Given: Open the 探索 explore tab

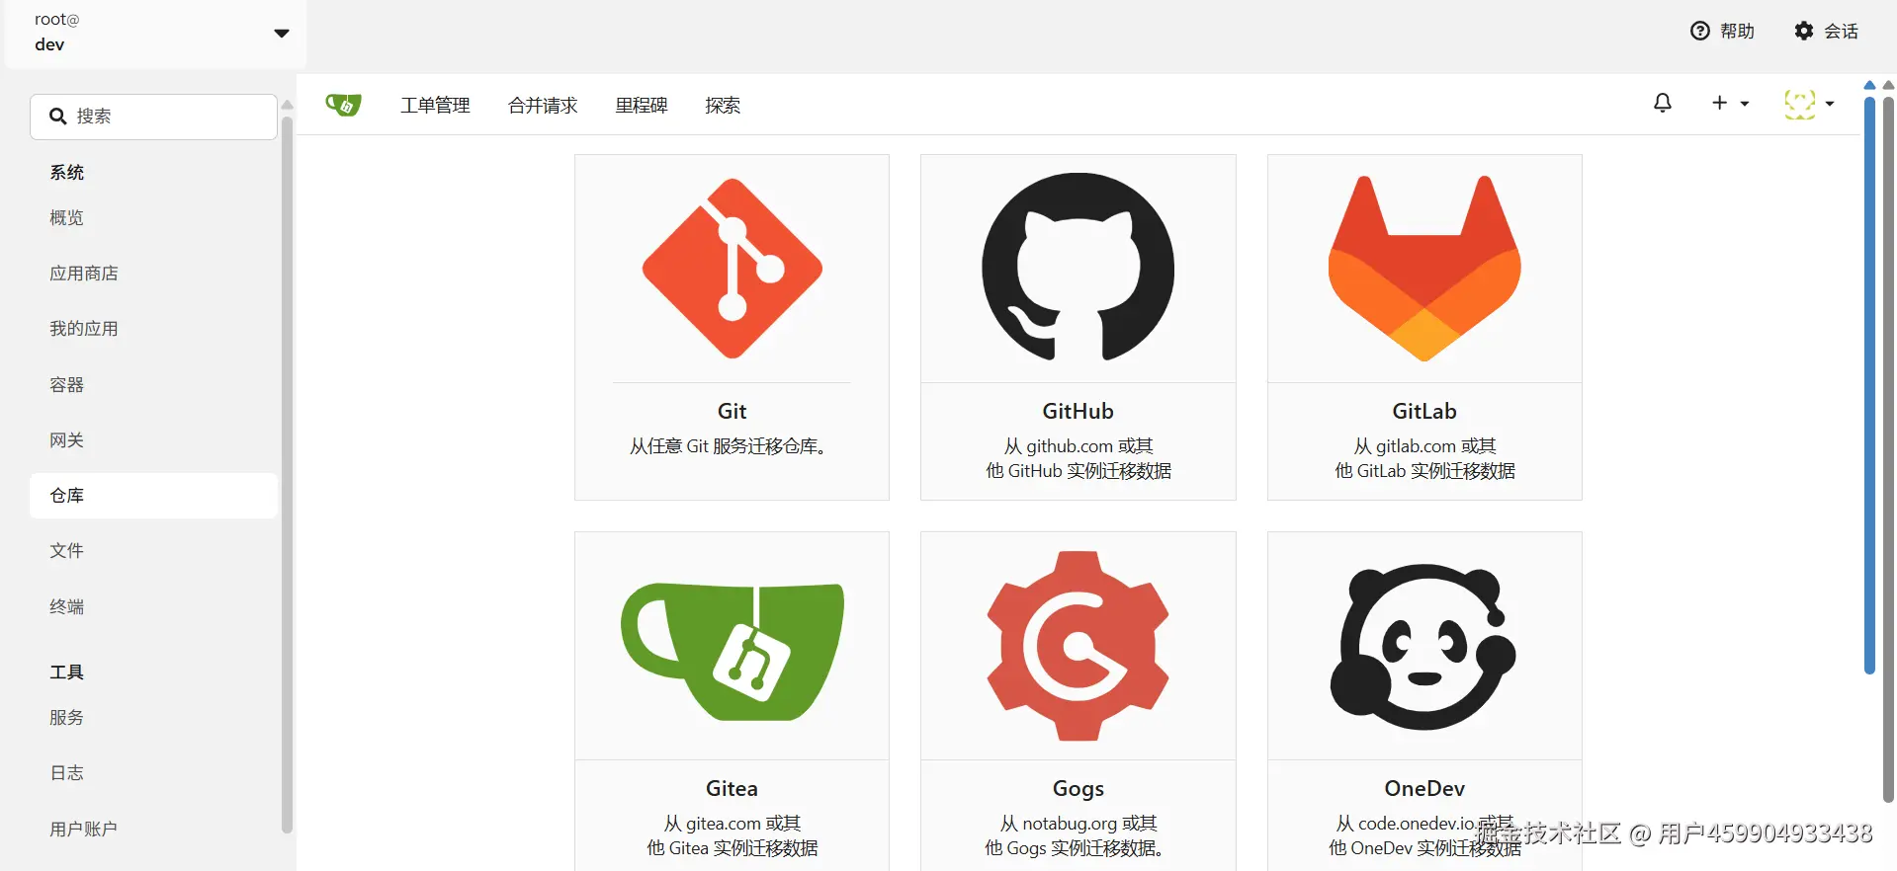Looking at the screenshot, I should 723,105.
